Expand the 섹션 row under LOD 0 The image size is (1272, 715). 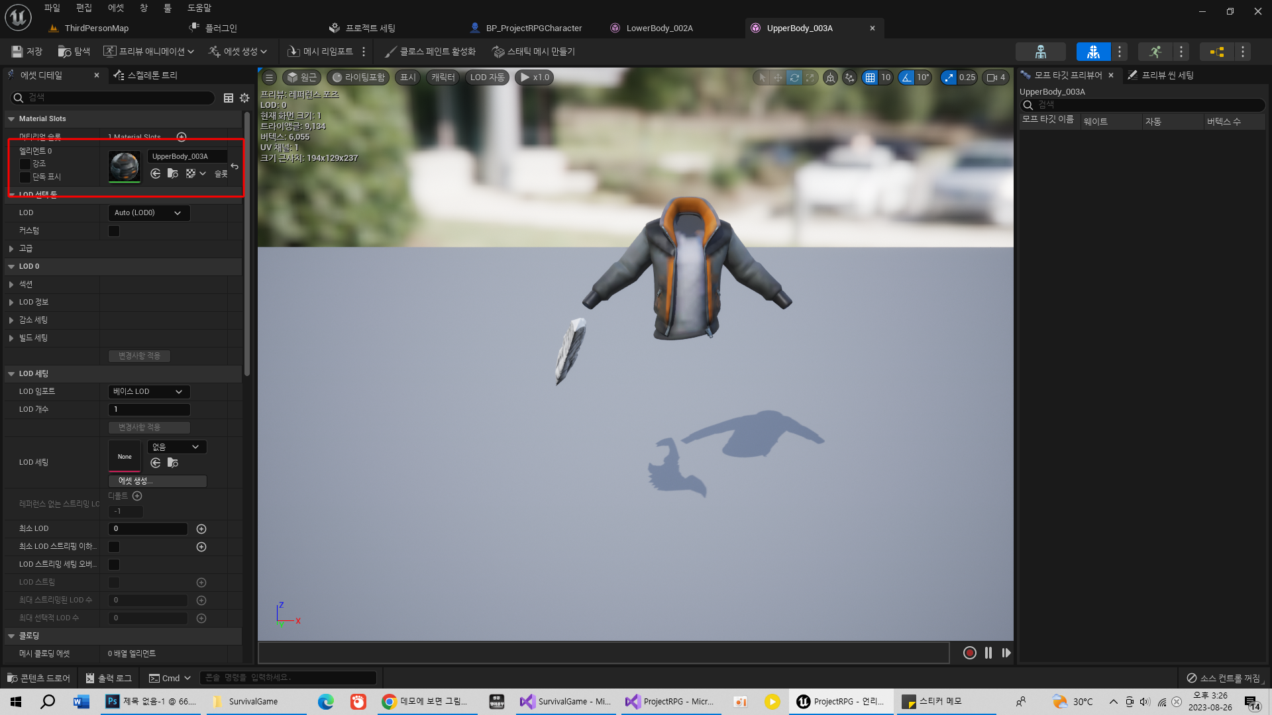[x=11, y=285]
